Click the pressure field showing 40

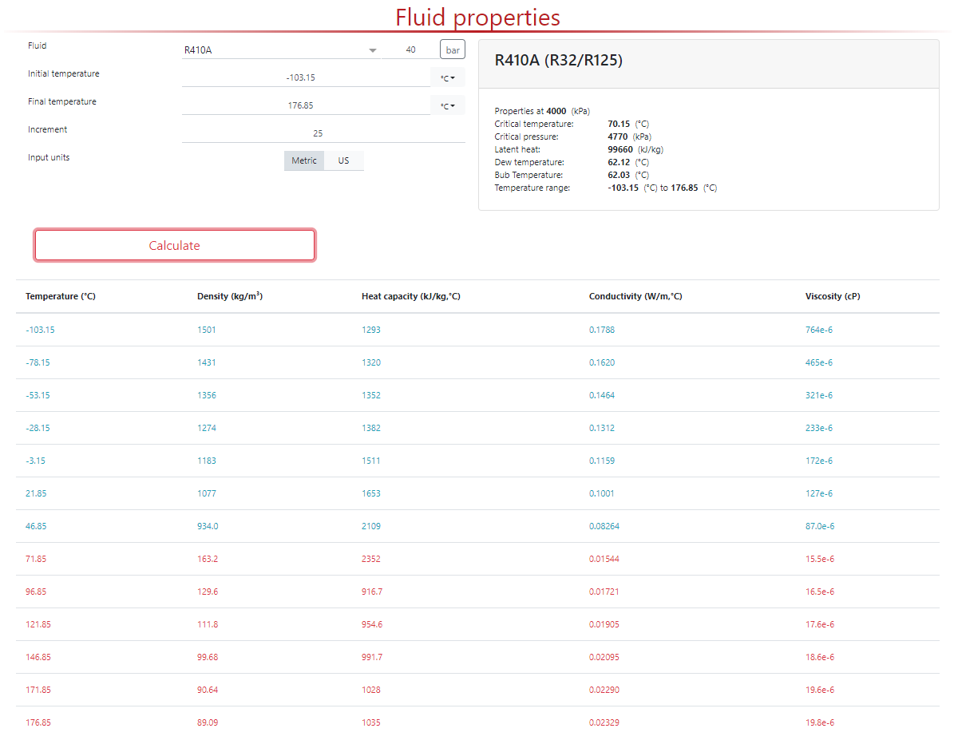click(x=410, y=50)
